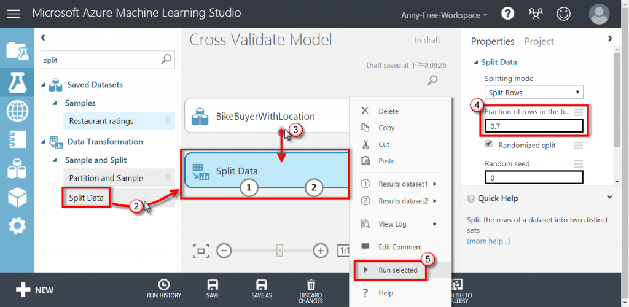Click the NEW plus button

click(34, 290)
